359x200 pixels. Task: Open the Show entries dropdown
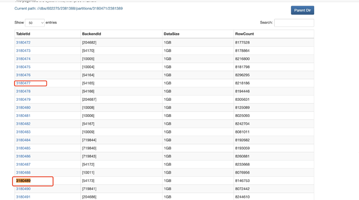pyautogui.click(x=35, y=23)
